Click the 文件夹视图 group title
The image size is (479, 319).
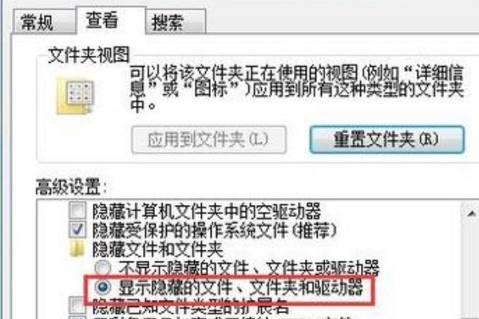(89, 55)
